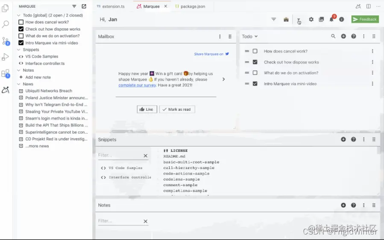Open menu for Intro Marquee via mini-video todo

tap(372, 84)
